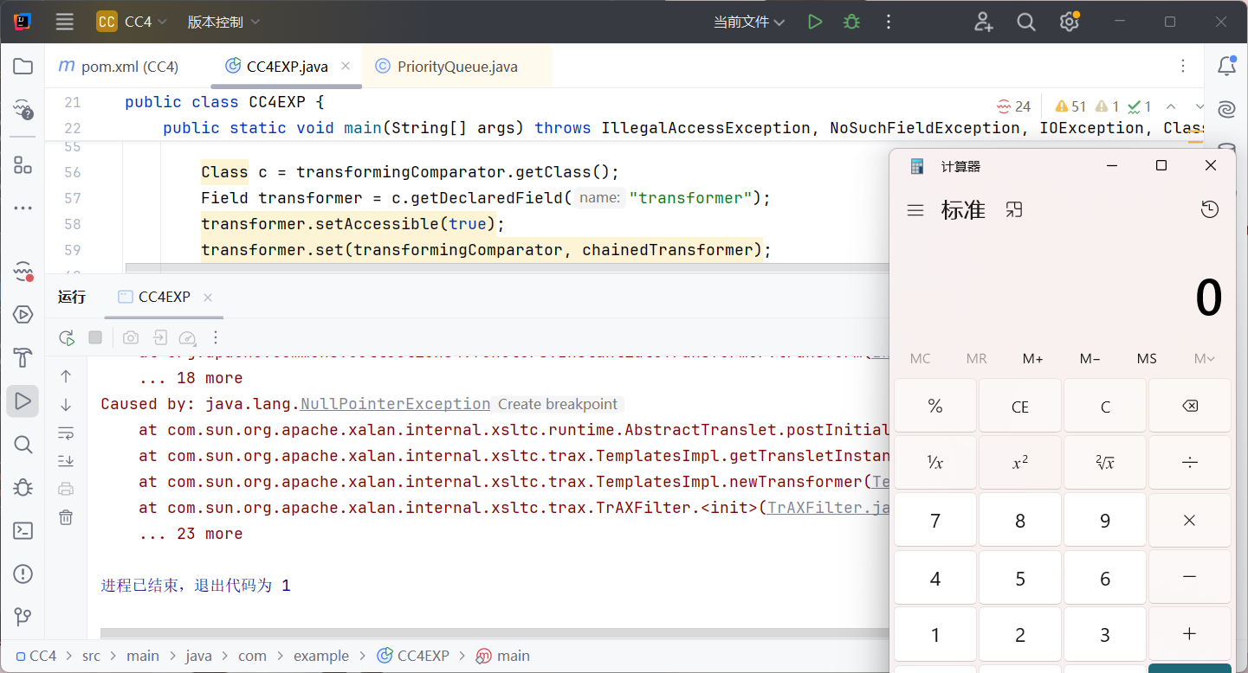Screen dimensions: 1248x673
Task: Click the green Run button in title bar
Action: pyautogui.click(x=814, y=22)
